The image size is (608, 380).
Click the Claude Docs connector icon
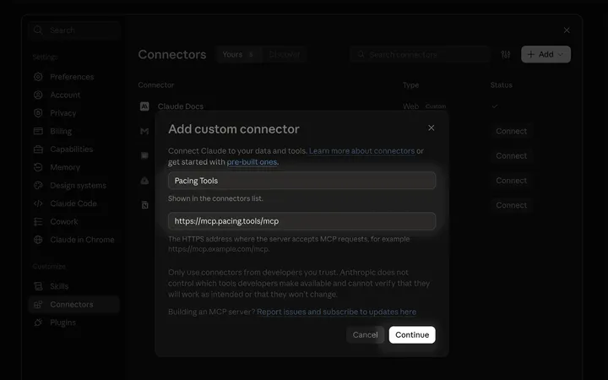coord(144,106)
